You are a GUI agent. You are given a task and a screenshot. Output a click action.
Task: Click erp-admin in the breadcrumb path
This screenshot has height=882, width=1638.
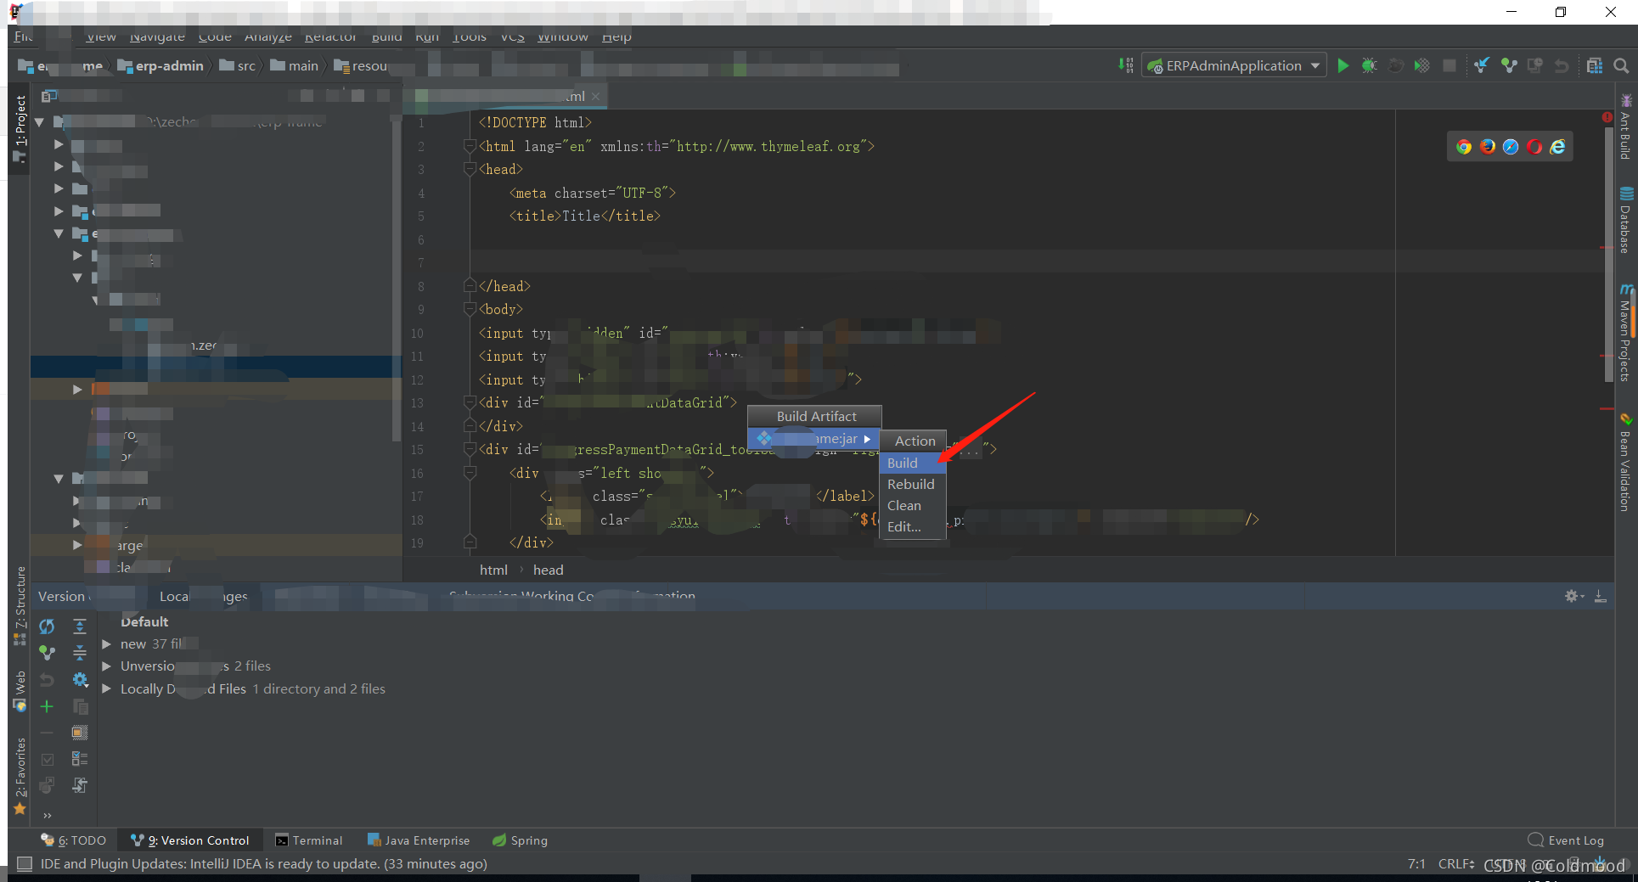click(x=161, y=66)
